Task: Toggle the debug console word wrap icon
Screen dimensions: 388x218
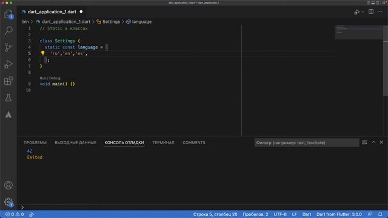Action: [364, 142]
